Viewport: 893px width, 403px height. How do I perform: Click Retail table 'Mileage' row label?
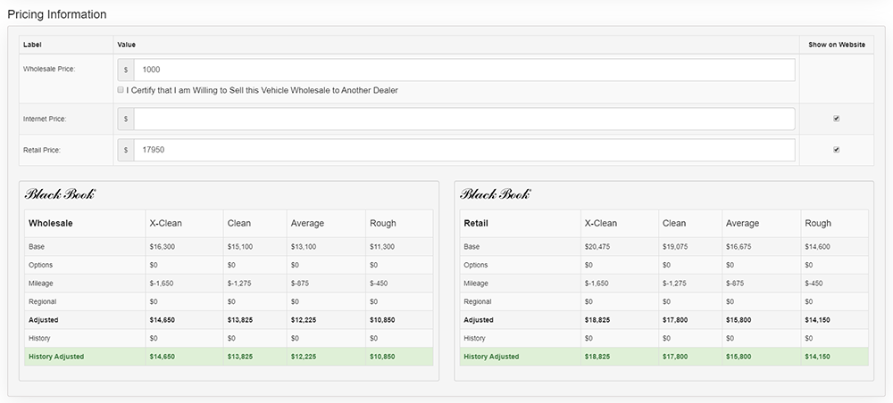(x=476, y=283)
